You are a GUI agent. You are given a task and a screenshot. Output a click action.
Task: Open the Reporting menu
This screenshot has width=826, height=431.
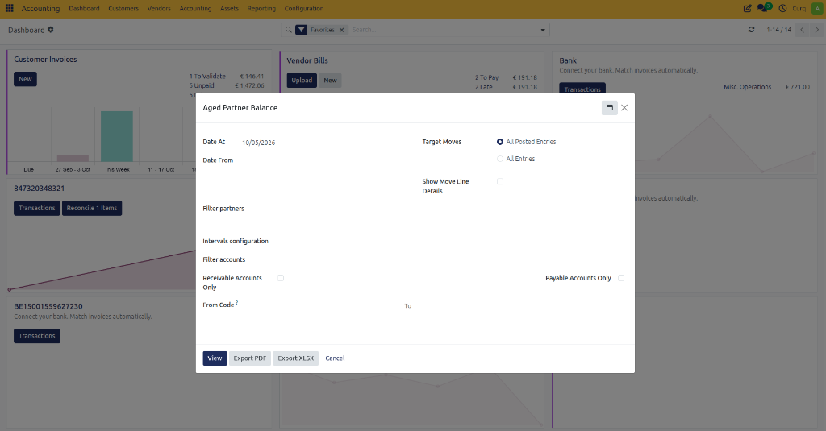click(261, 8)
